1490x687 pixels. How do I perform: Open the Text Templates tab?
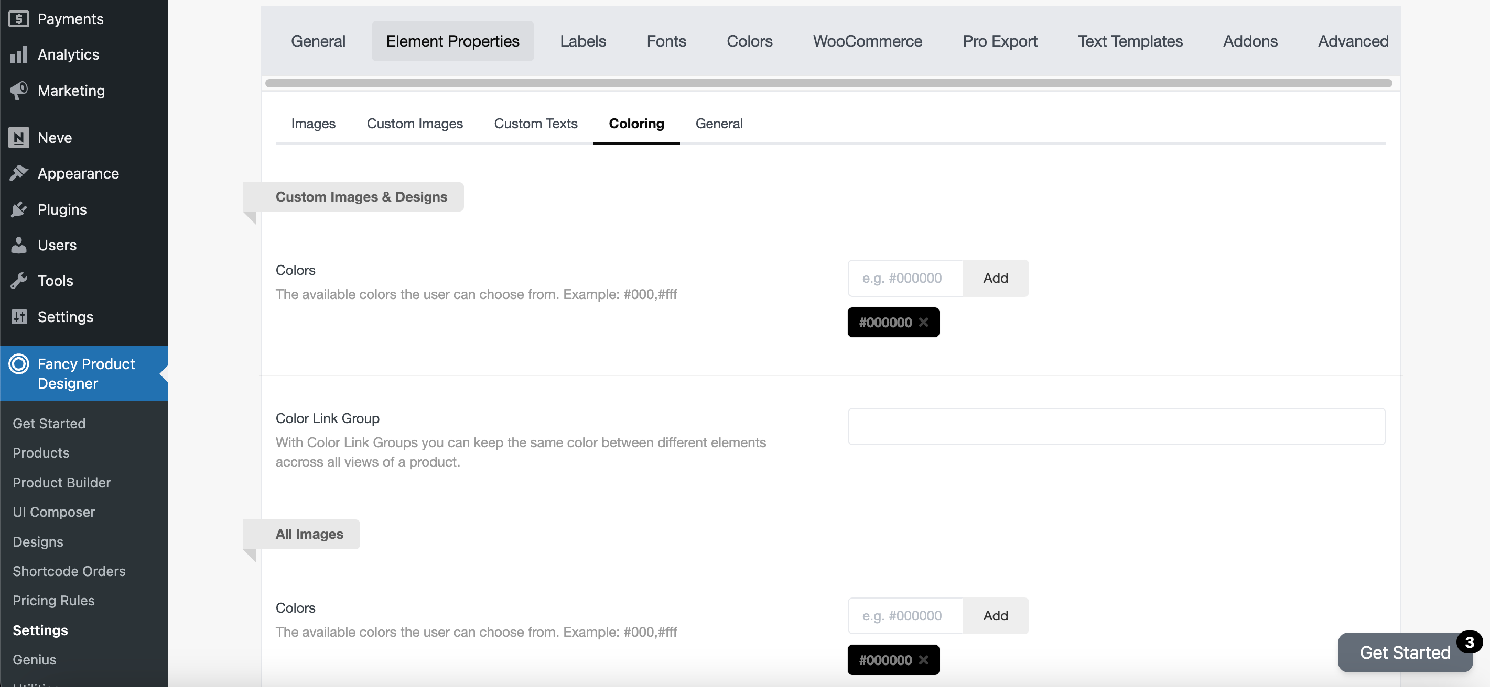click(1130, 41)
